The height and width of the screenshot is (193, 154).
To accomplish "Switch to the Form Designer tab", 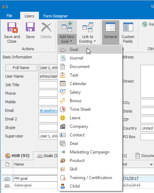I will coord(55,16).
